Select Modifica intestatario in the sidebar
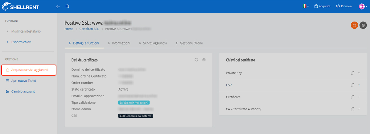Viewport: 370px width, 134px height. [26, 31]
